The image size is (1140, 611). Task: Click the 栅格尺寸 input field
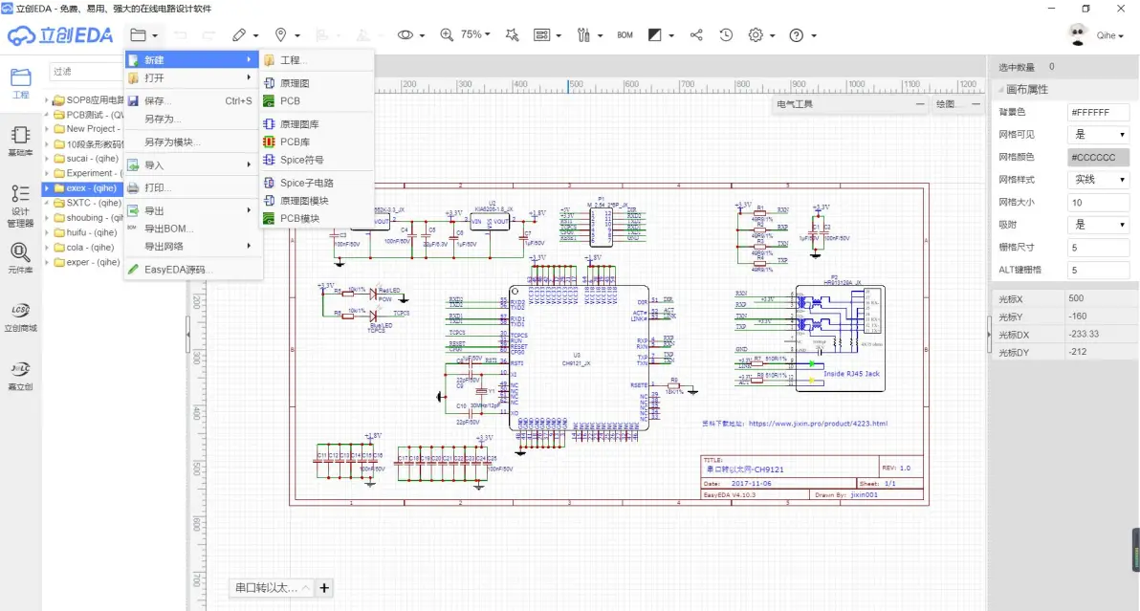[x=1098, y=248]
